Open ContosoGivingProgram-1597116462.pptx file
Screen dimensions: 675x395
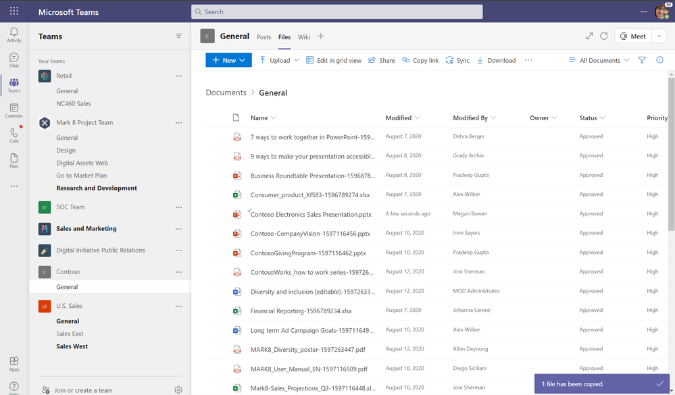point(308,253)
